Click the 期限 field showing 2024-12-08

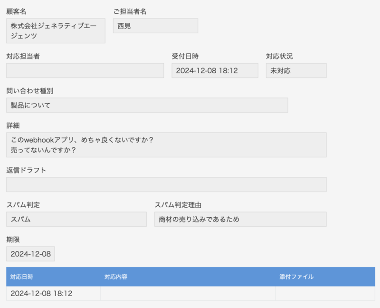30,254
